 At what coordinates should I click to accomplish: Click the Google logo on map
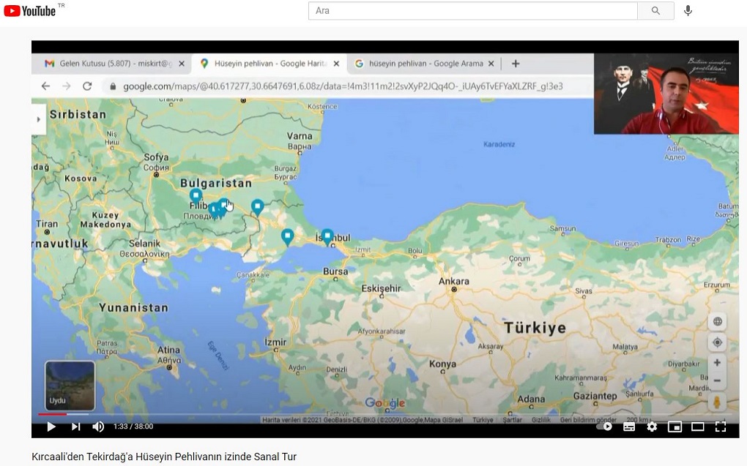pos(385,404)
